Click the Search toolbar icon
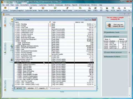 point(119,9)
